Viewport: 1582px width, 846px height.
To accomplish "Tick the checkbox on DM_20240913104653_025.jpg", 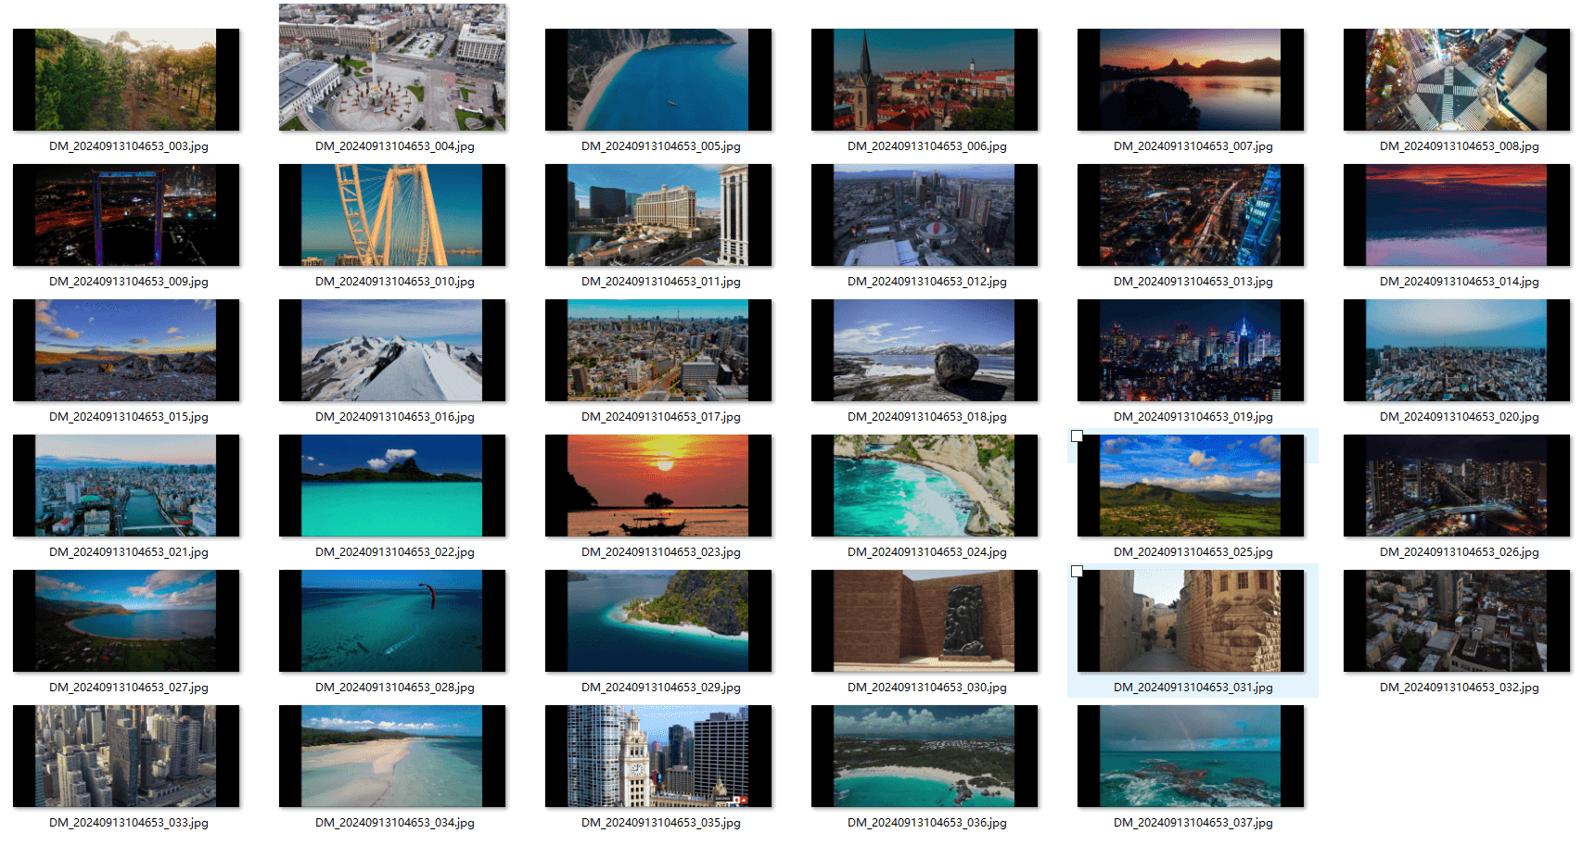I will coord(1077,436).
